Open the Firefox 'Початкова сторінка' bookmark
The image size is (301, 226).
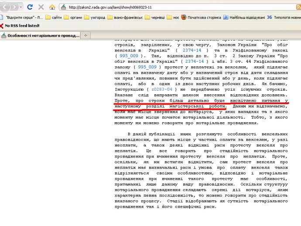[x=202, y=17]
